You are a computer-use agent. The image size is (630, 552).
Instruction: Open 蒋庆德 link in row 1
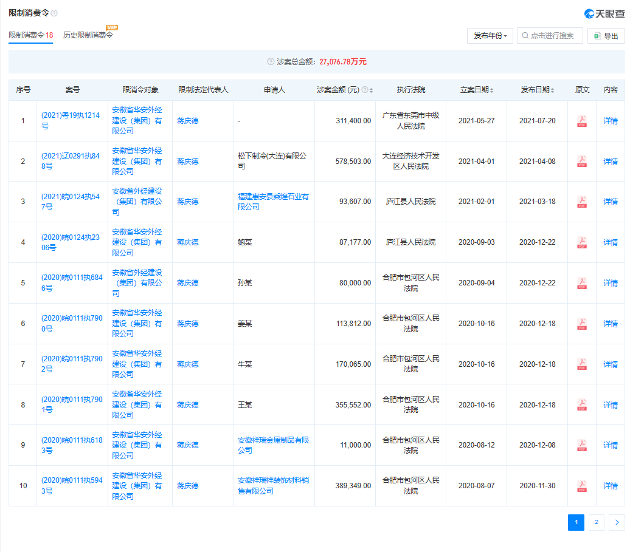pos(188,121)
